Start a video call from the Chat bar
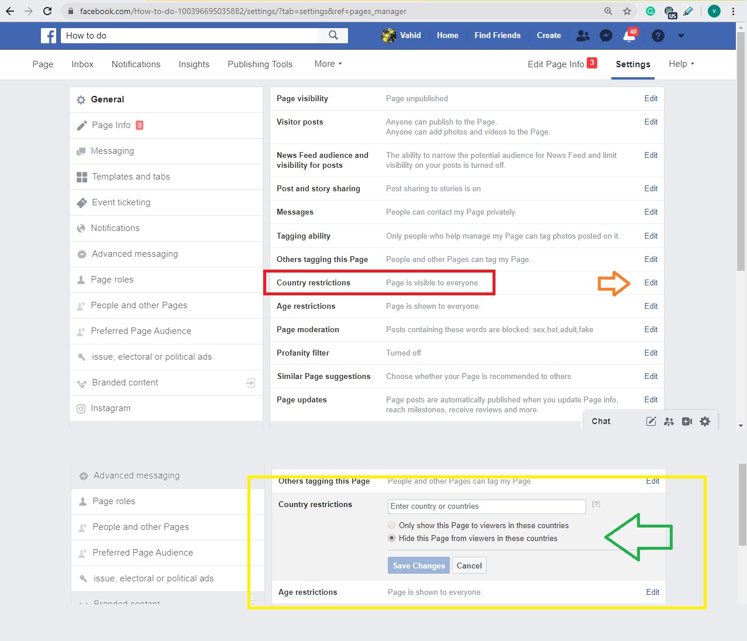 coord(687,421)
